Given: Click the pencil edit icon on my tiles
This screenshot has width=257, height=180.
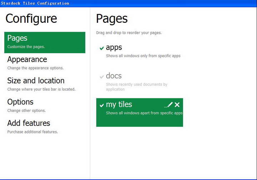Looking at the screenshot, I should click(x=168, y=105).
